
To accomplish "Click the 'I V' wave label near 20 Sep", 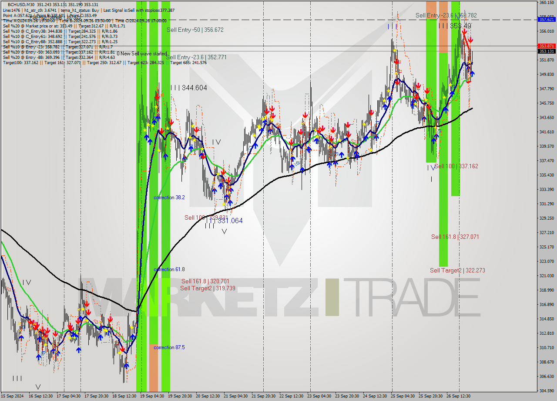I will click(216, 142).
